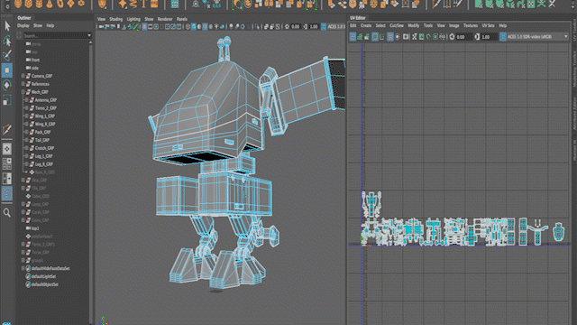
Task: Select the side camera in Outliner
Action: pos(35,68)
